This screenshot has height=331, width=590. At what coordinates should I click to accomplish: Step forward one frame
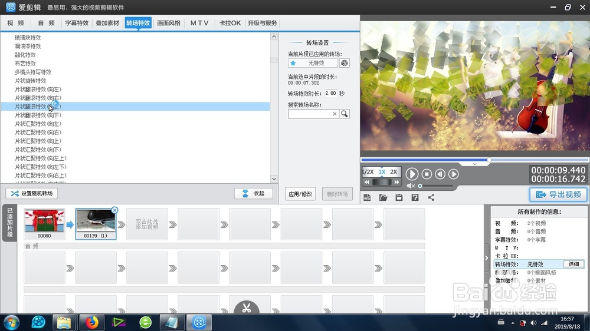454,174
